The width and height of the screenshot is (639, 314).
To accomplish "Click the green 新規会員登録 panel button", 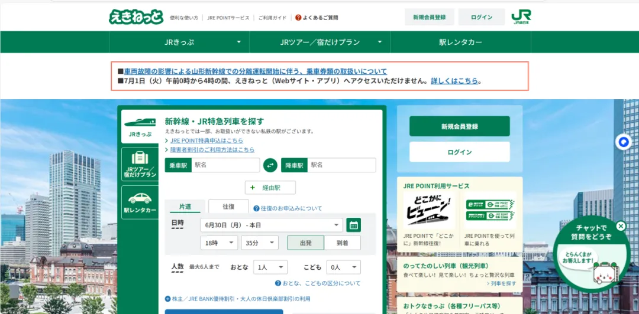I will click(460, 126).
